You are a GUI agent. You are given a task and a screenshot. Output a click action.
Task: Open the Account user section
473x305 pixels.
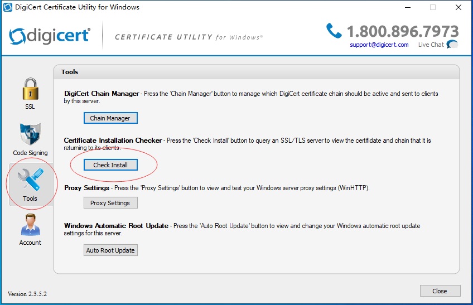(30, 229)
